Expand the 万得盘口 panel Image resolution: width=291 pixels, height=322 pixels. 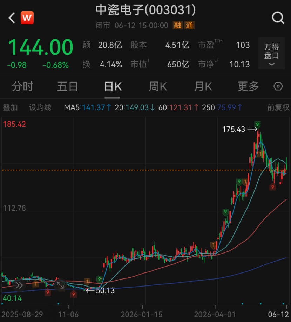pyautogui.click(x=271, y=53)
